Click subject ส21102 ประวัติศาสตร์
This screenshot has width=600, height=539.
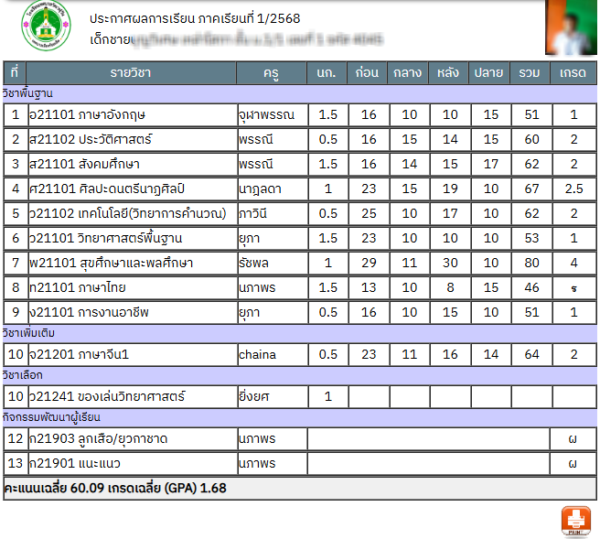click(x=91, y=139)
